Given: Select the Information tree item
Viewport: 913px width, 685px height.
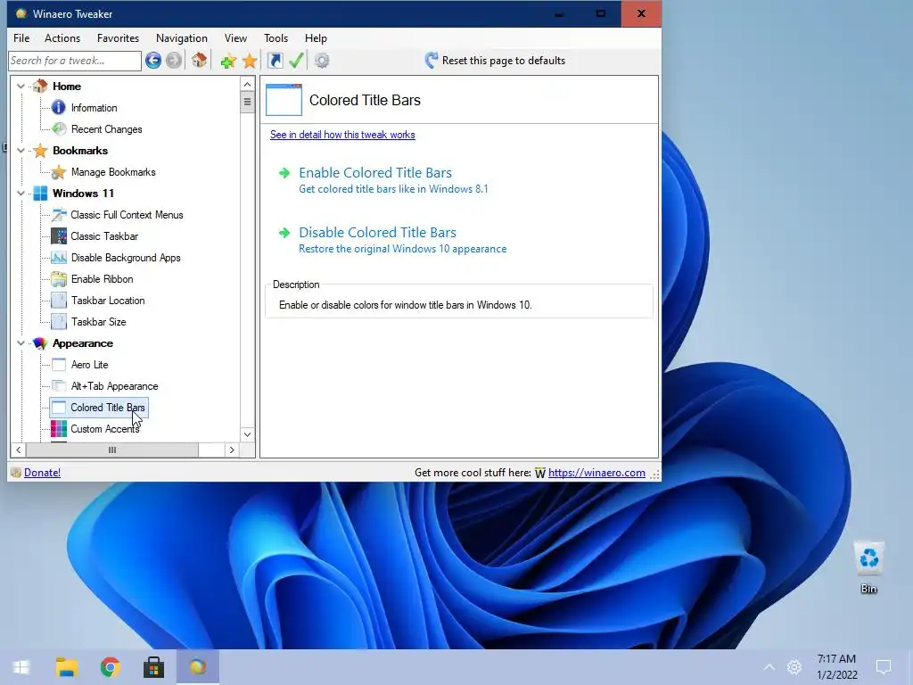Looking at the screenshot, I should coord(94,108).
